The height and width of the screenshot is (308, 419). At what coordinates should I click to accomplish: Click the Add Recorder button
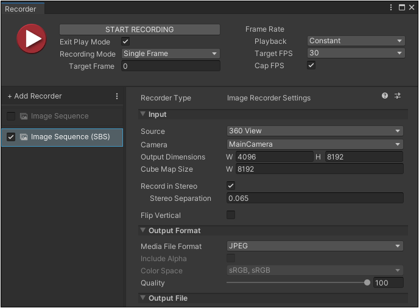[35, 96]
